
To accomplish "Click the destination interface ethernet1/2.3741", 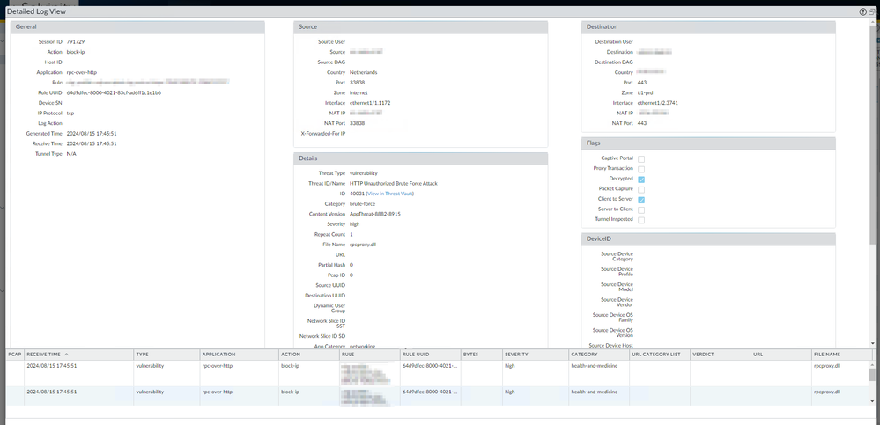I will 658,103.
